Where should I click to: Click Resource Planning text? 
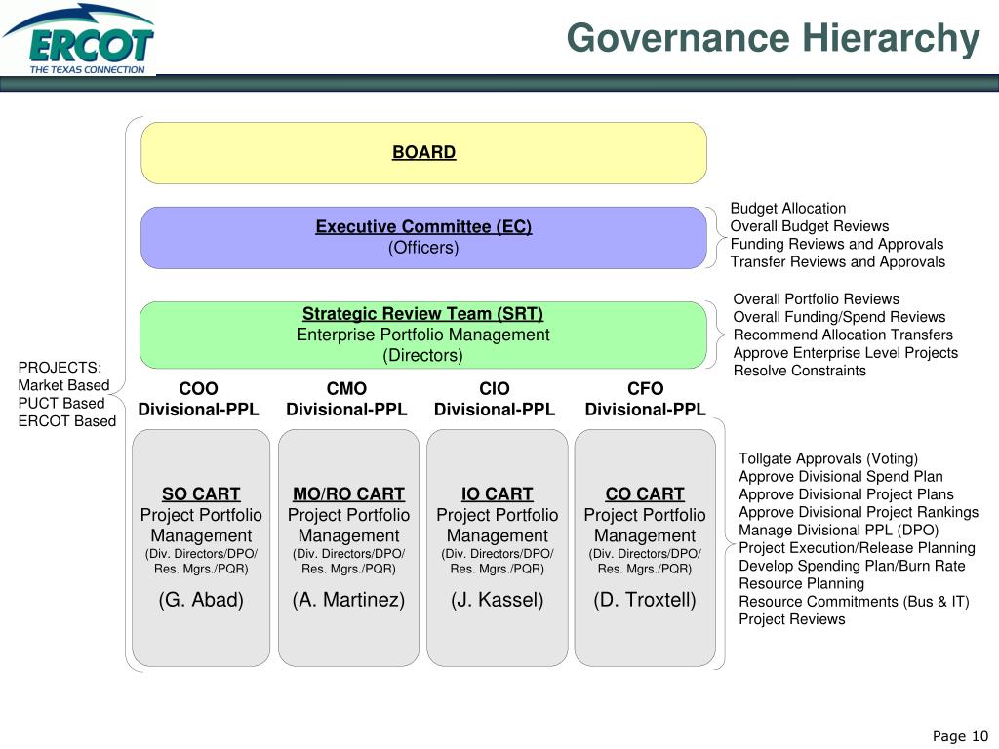[802, 583]
